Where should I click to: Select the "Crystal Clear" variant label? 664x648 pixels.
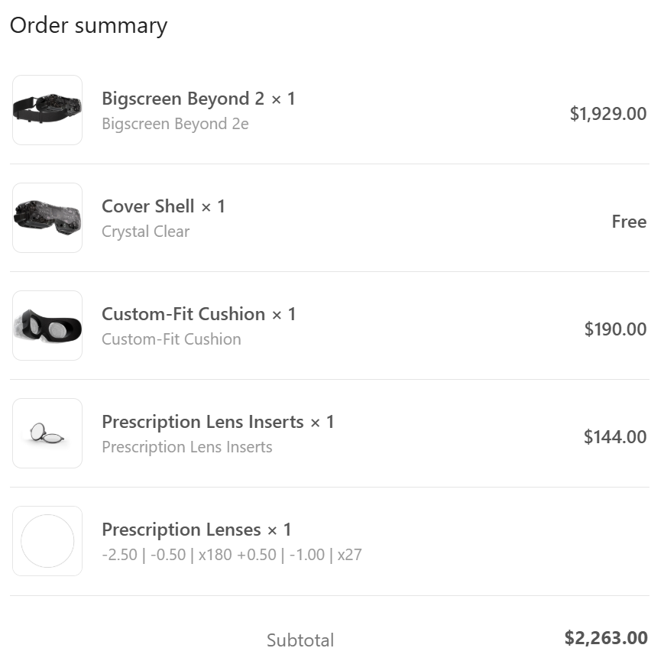point(145,232)
